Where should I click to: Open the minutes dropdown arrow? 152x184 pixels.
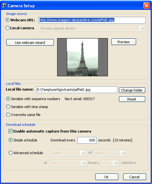(116, 163)
